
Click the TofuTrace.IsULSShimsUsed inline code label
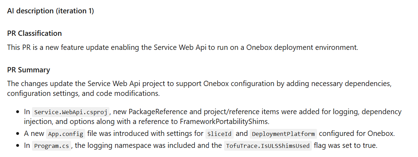[x=268, y=146]
